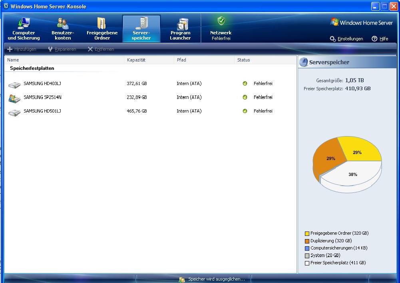Image resolution: width=400 pixels, height=283 pixels.
Task: Click the Hilfe question mark icon
Action: pos(374,39)
